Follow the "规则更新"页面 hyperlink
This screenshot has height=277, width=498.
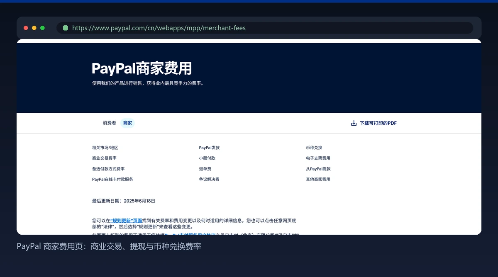[x=126, y=221]
